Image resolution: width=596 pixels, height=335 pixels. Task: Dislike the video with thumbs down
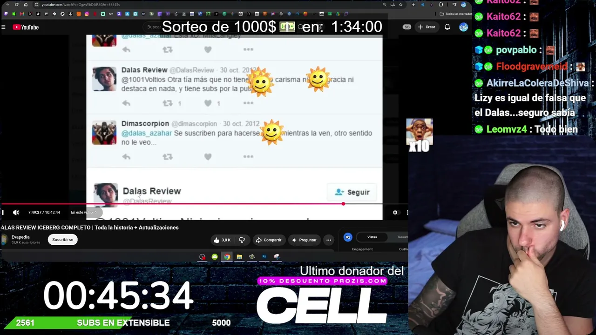coord(242,240)
